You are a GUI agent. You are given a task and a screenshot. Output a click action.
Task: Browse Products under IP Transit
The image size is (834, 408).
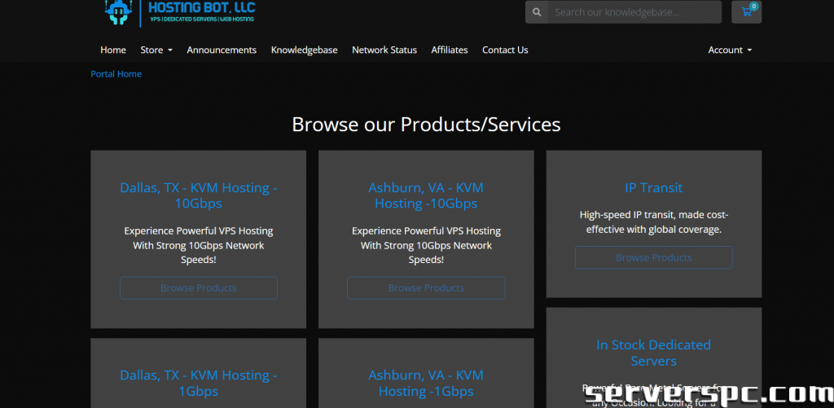pyautogui.click(x=653, y=257)
